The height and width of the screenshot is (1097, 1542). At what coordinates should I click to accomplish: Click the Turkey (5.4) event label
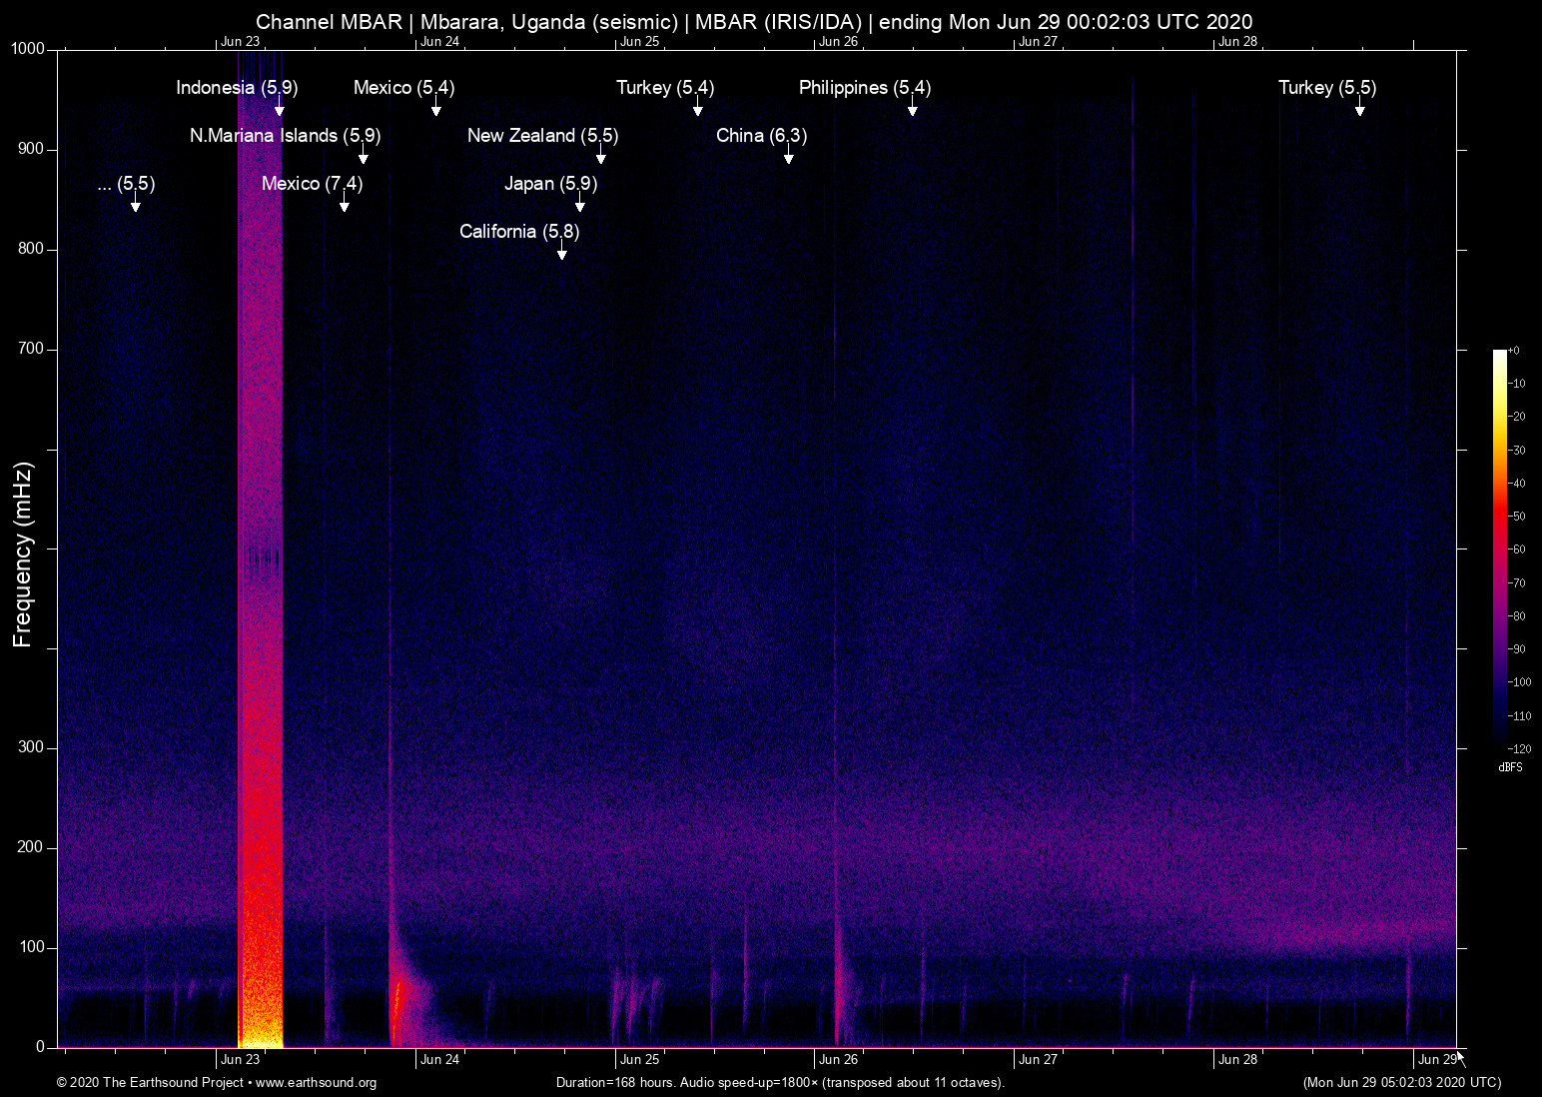[665, 87]
